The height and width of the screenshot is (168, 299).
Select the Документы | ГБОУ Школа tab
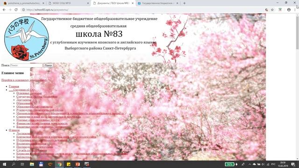click(113, 3)
